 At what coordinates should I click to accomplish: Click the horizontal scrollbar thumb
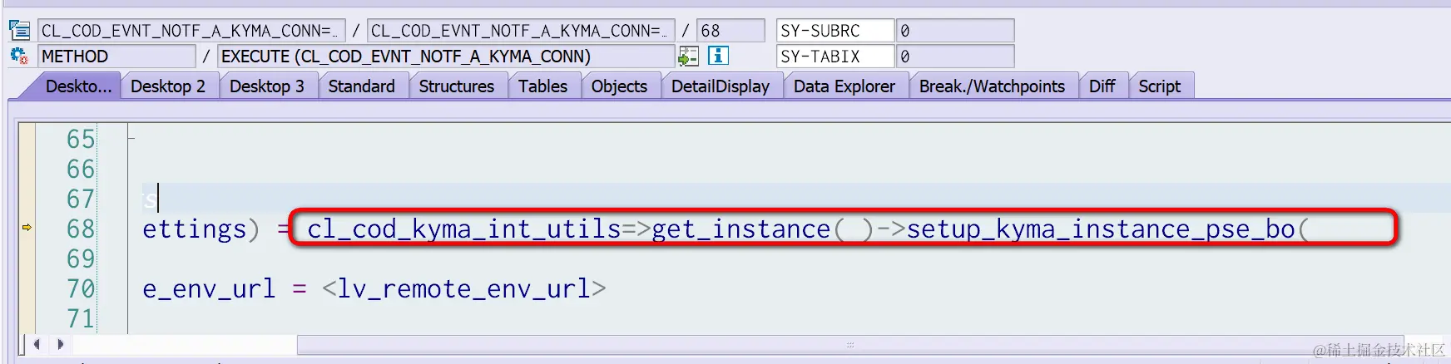(849, 344)
